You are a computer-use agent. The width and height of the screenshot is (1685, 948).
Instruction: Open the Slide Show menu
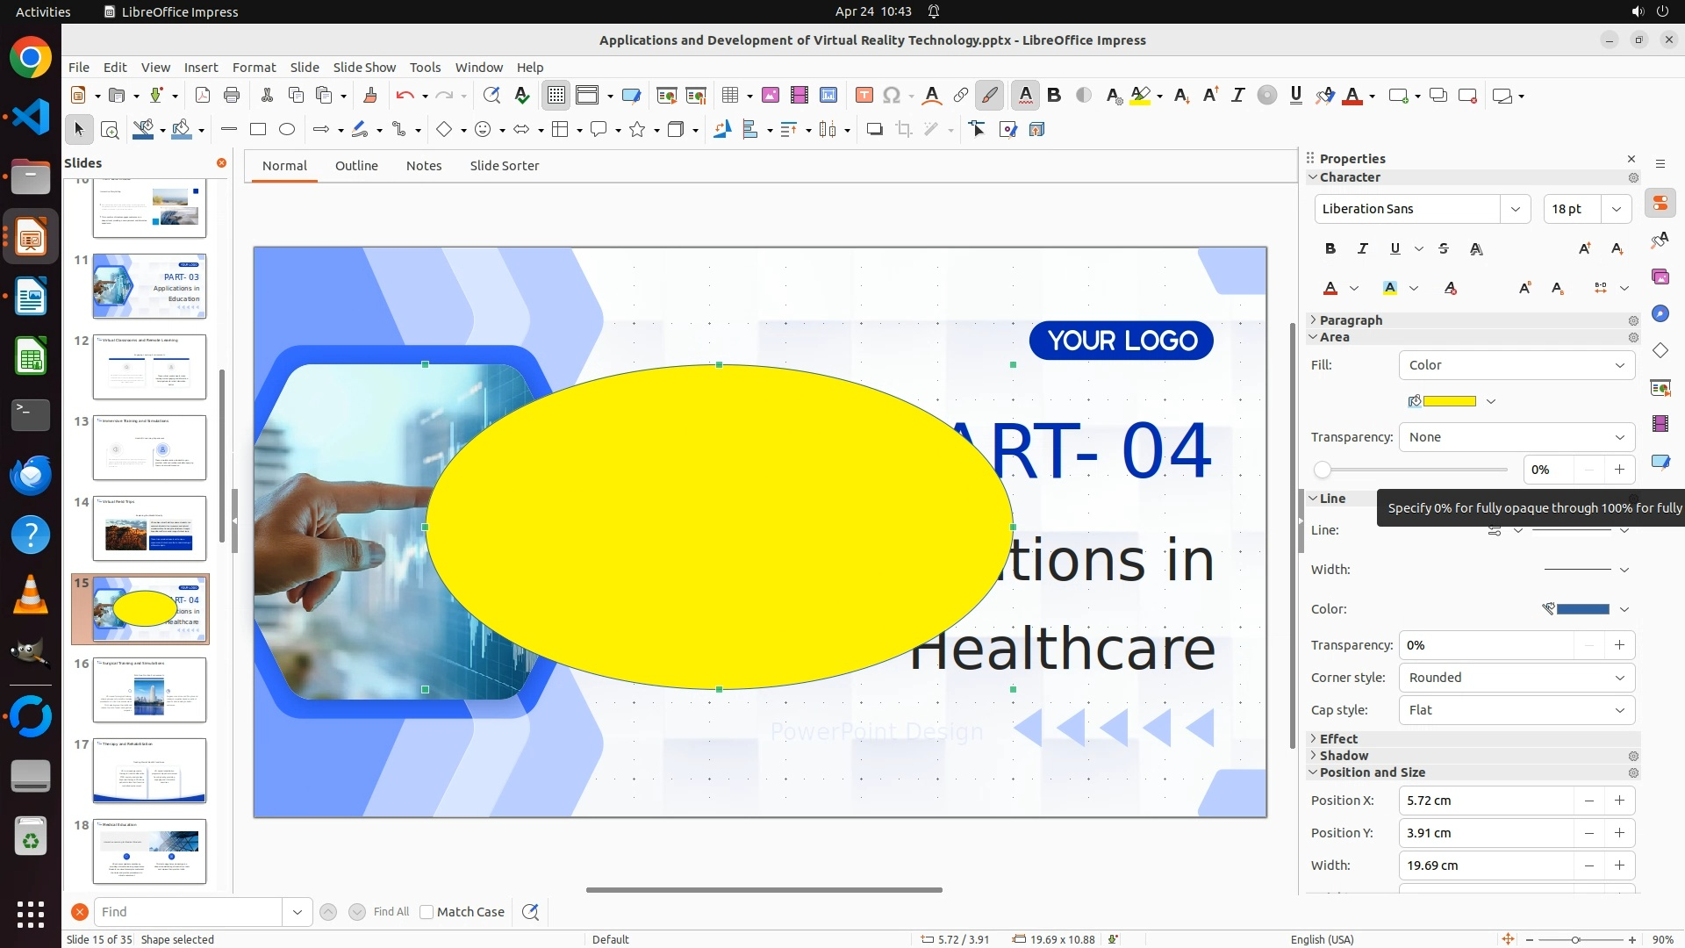(x=364, y=68)
